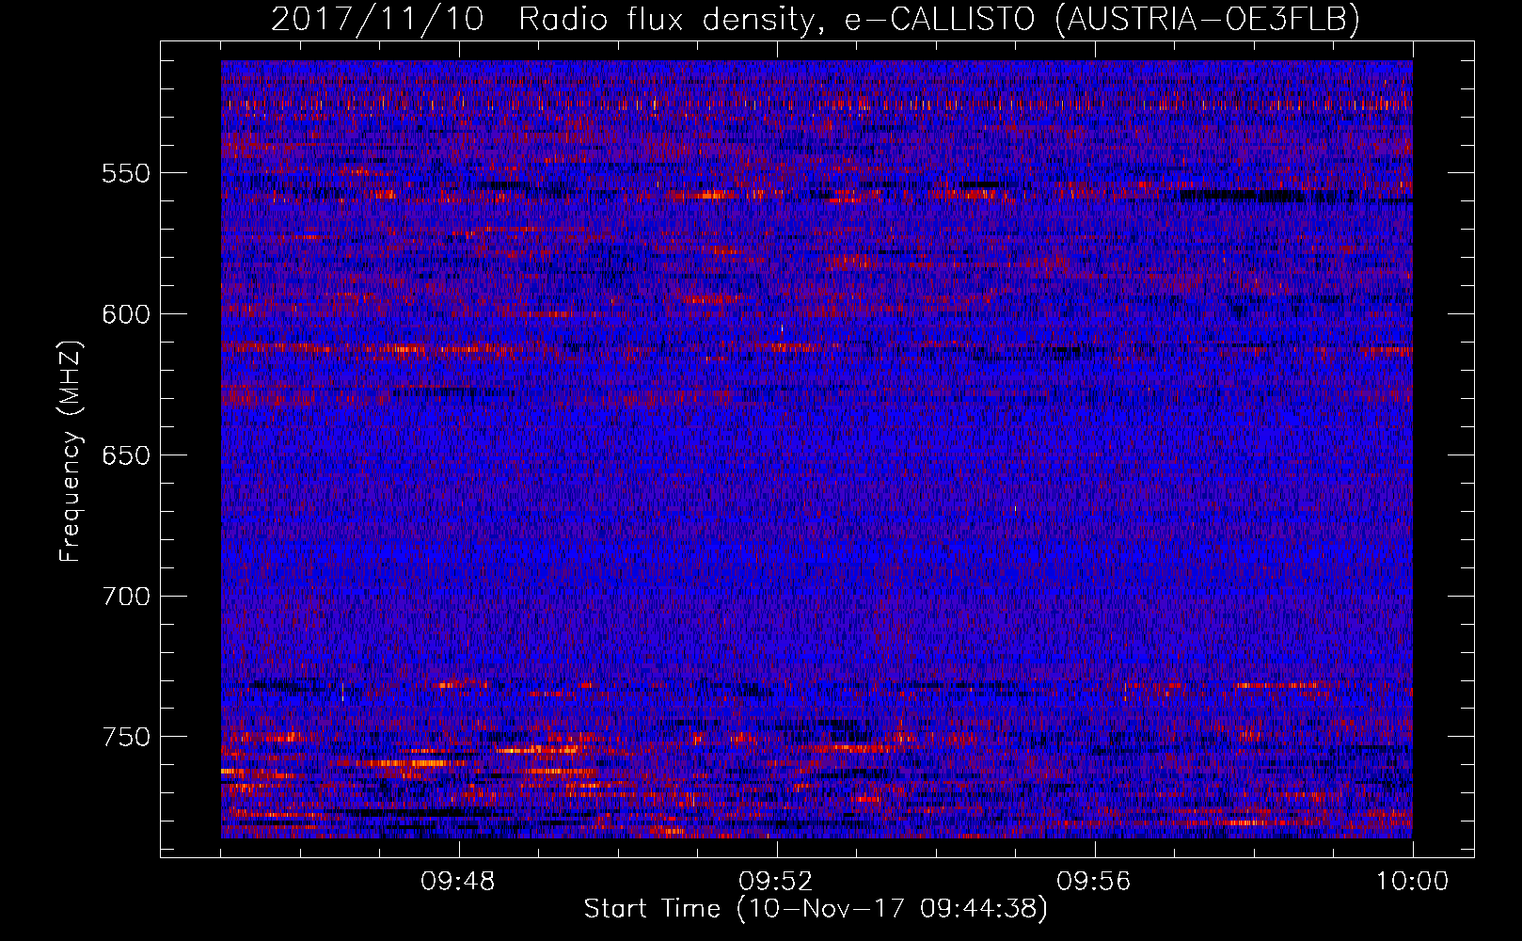This screenshot has width=1522, height=941.
Task: Click the date '2017/11/10' in the title
Action: [x=377, y=19]
